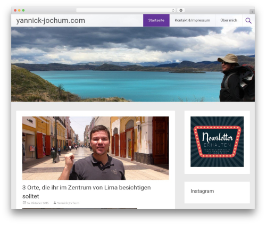The height and width of the screenshot is (225, 266).
Task: Open the search magnifier icon
Action: click(248, 21)
